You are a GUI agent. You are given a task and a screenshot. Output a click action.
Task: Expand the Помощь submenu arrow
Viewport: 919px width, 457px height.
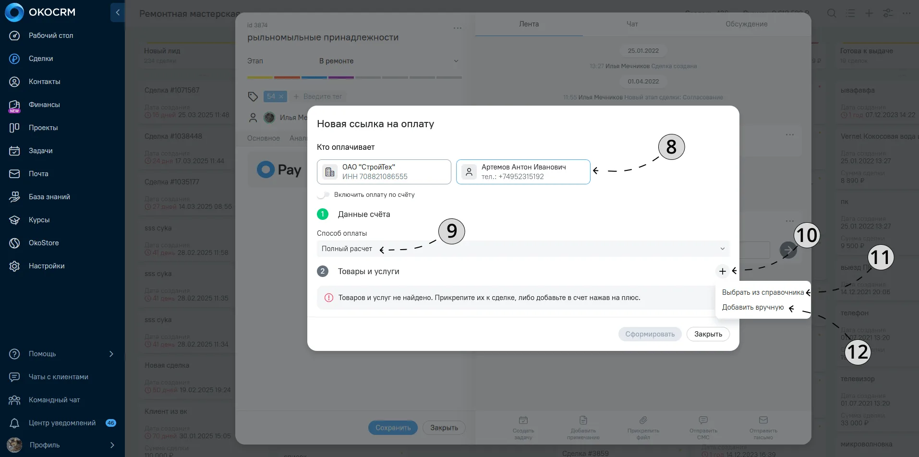111,354
